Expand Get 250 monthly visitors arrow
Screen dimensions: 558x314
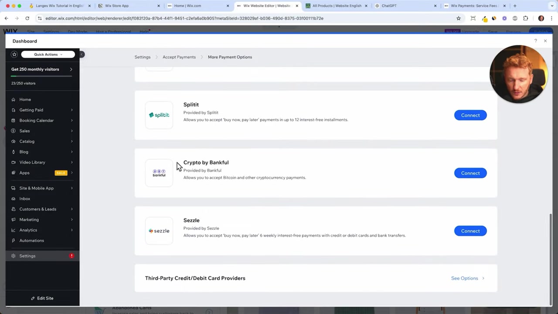pyautogui.click(x=71, y=69)
